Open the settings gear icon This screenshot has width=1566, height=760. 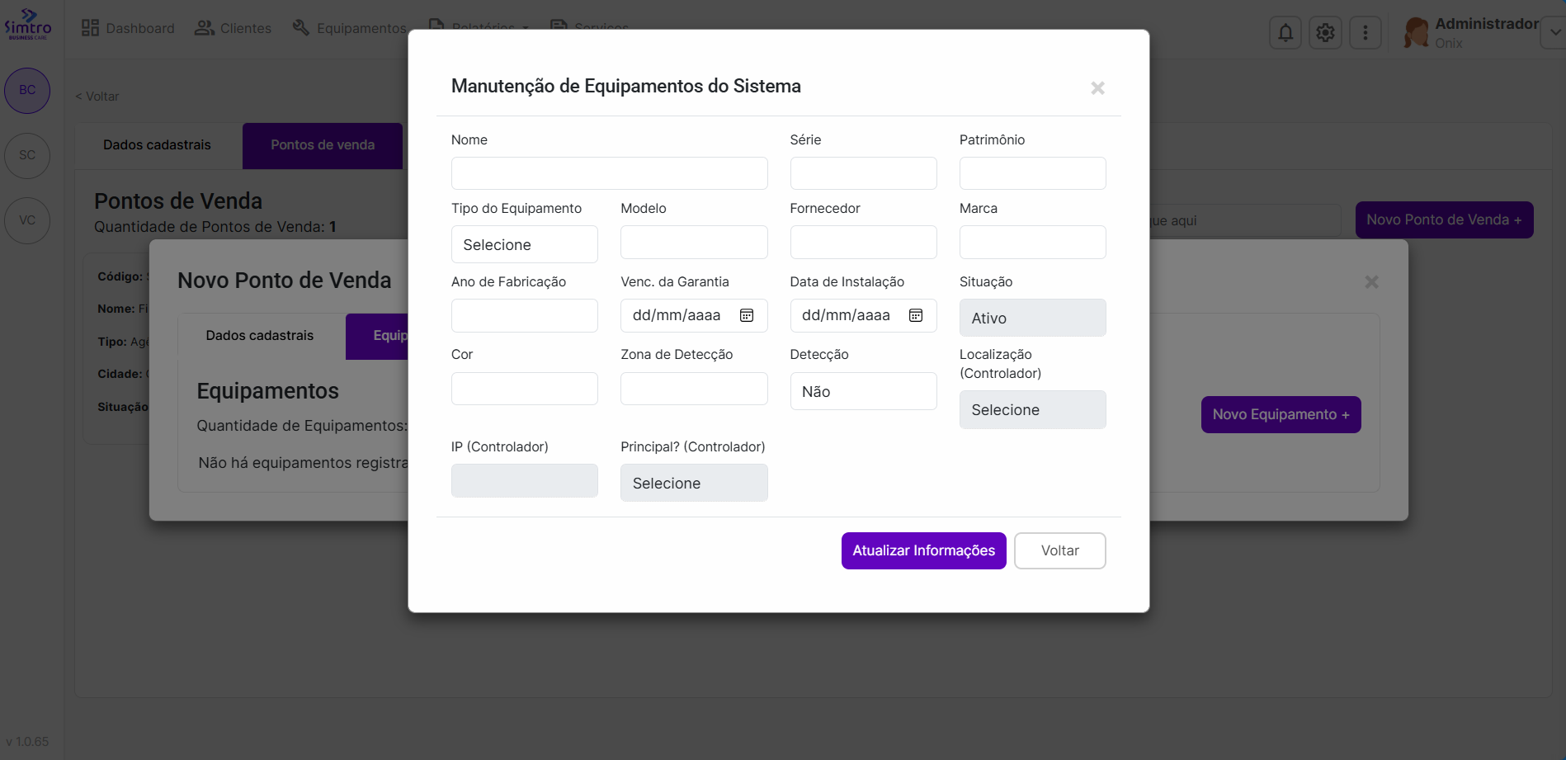click(1325, 33)
